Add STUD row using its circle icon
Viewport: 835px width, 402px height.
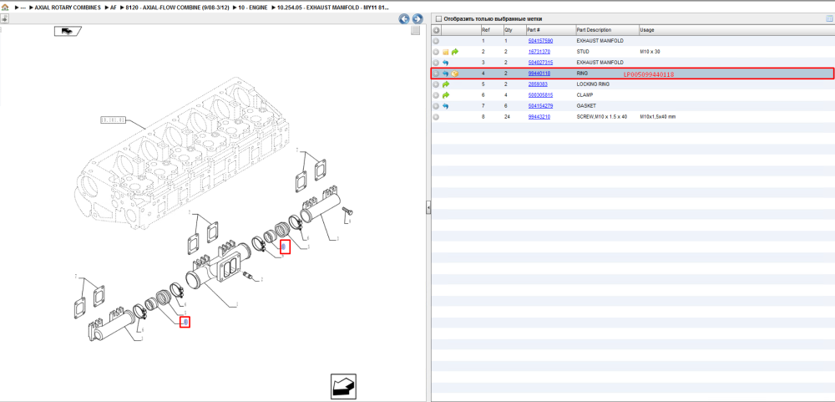[436, 52]
